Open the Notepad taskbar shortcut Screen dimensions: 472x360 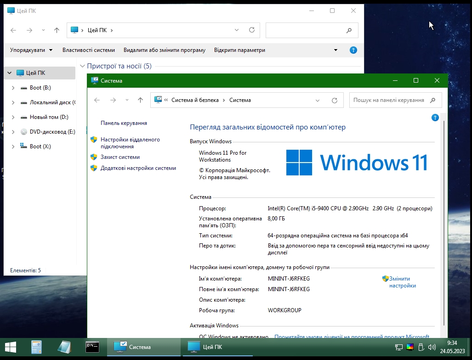coord(64,347)
